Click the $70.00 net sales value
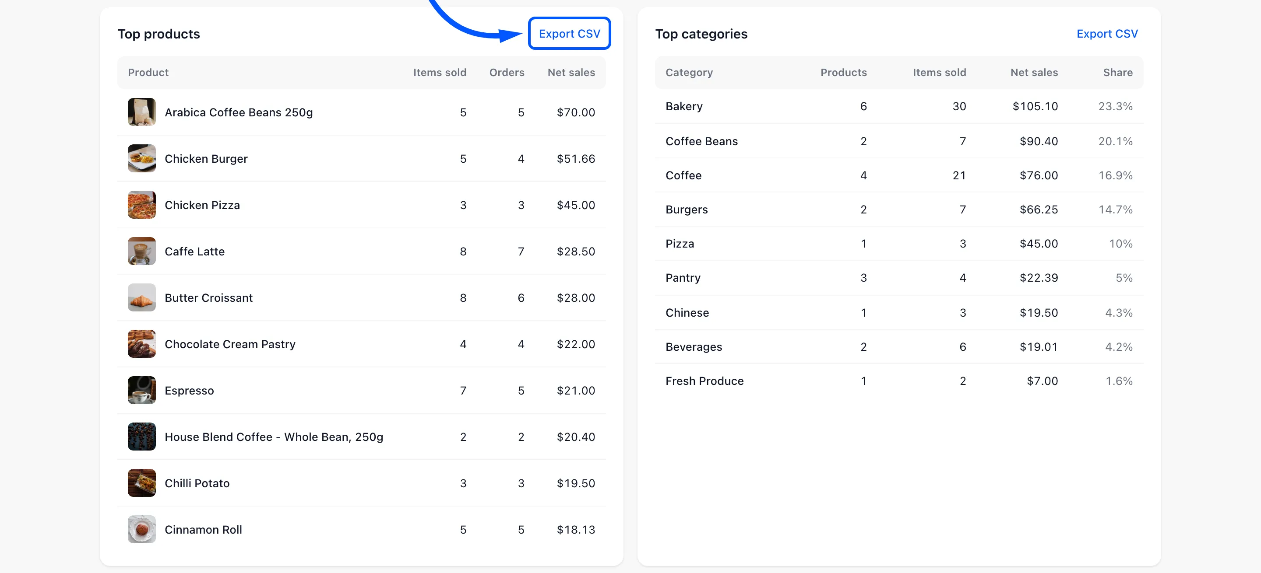The width and height of the screenshot is (1261, 573). 576,112
